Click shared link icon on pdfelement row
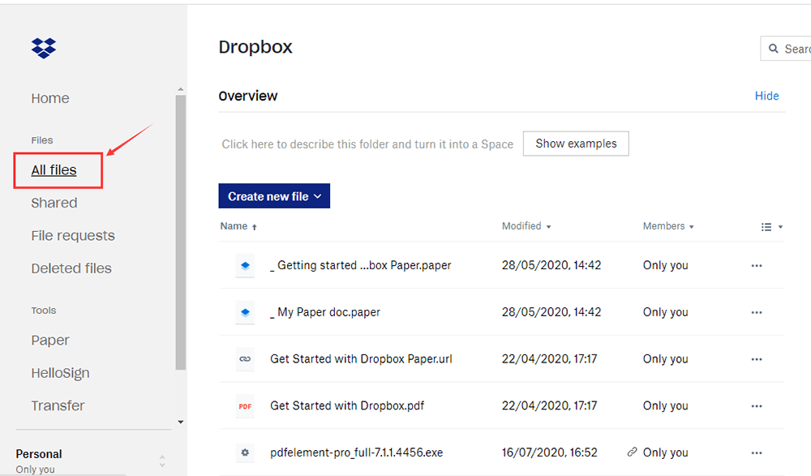The image size is (811, 476). pyautogui.click(x=632, y=452)
